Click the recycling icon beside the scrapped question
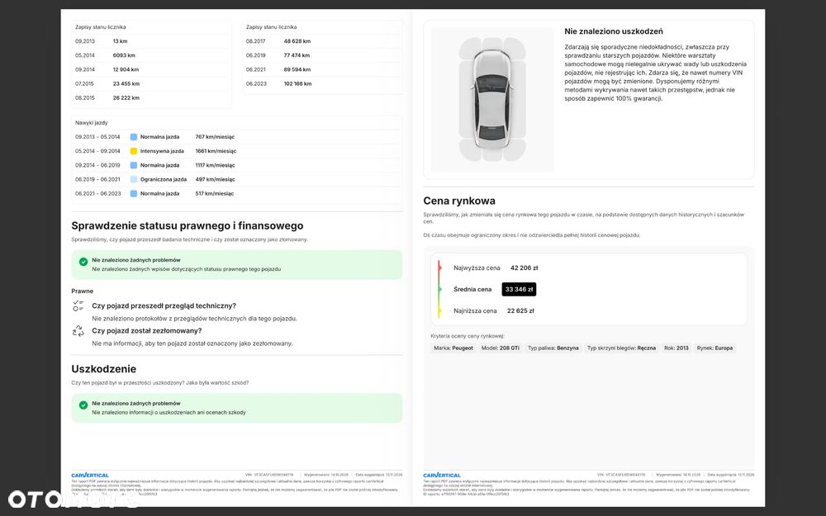The width and height of the screenshot is (826, 516). tap(78, 331)
